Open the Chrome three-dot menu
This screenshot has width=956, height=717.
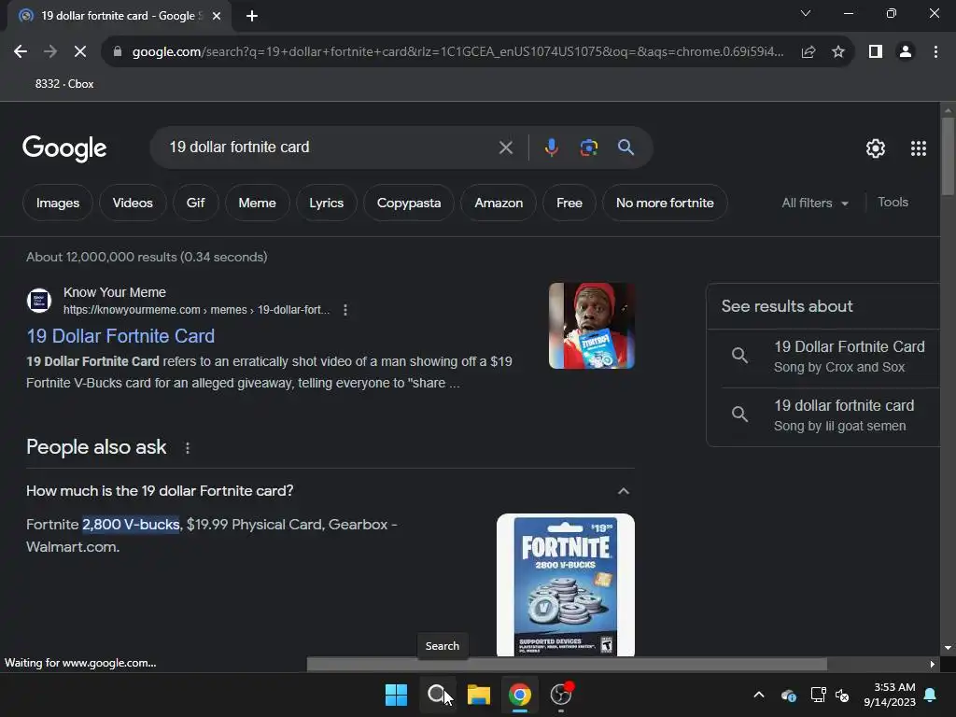tap(935, 52)
